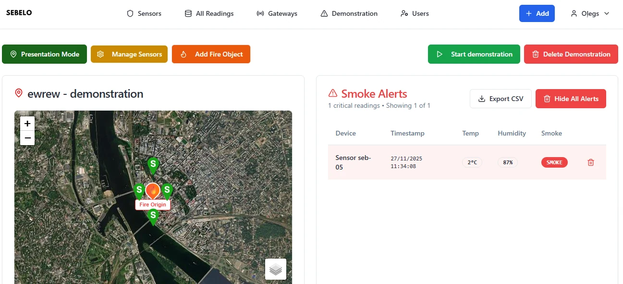Viewport: 623px width, 284px height.
Task: Select the sensor marker right of Fire Origin
Action: click(x=167, y=191)
